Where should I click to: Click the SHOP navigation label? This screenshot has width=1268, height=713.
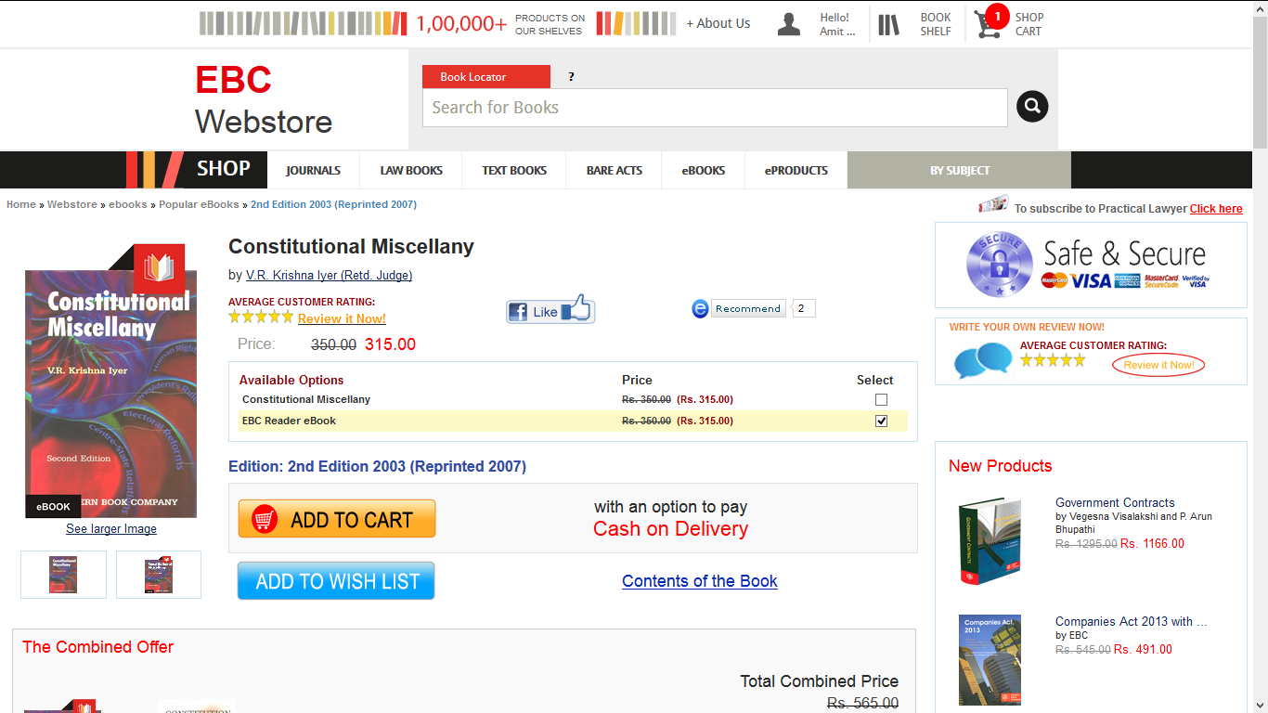[224, 169]
